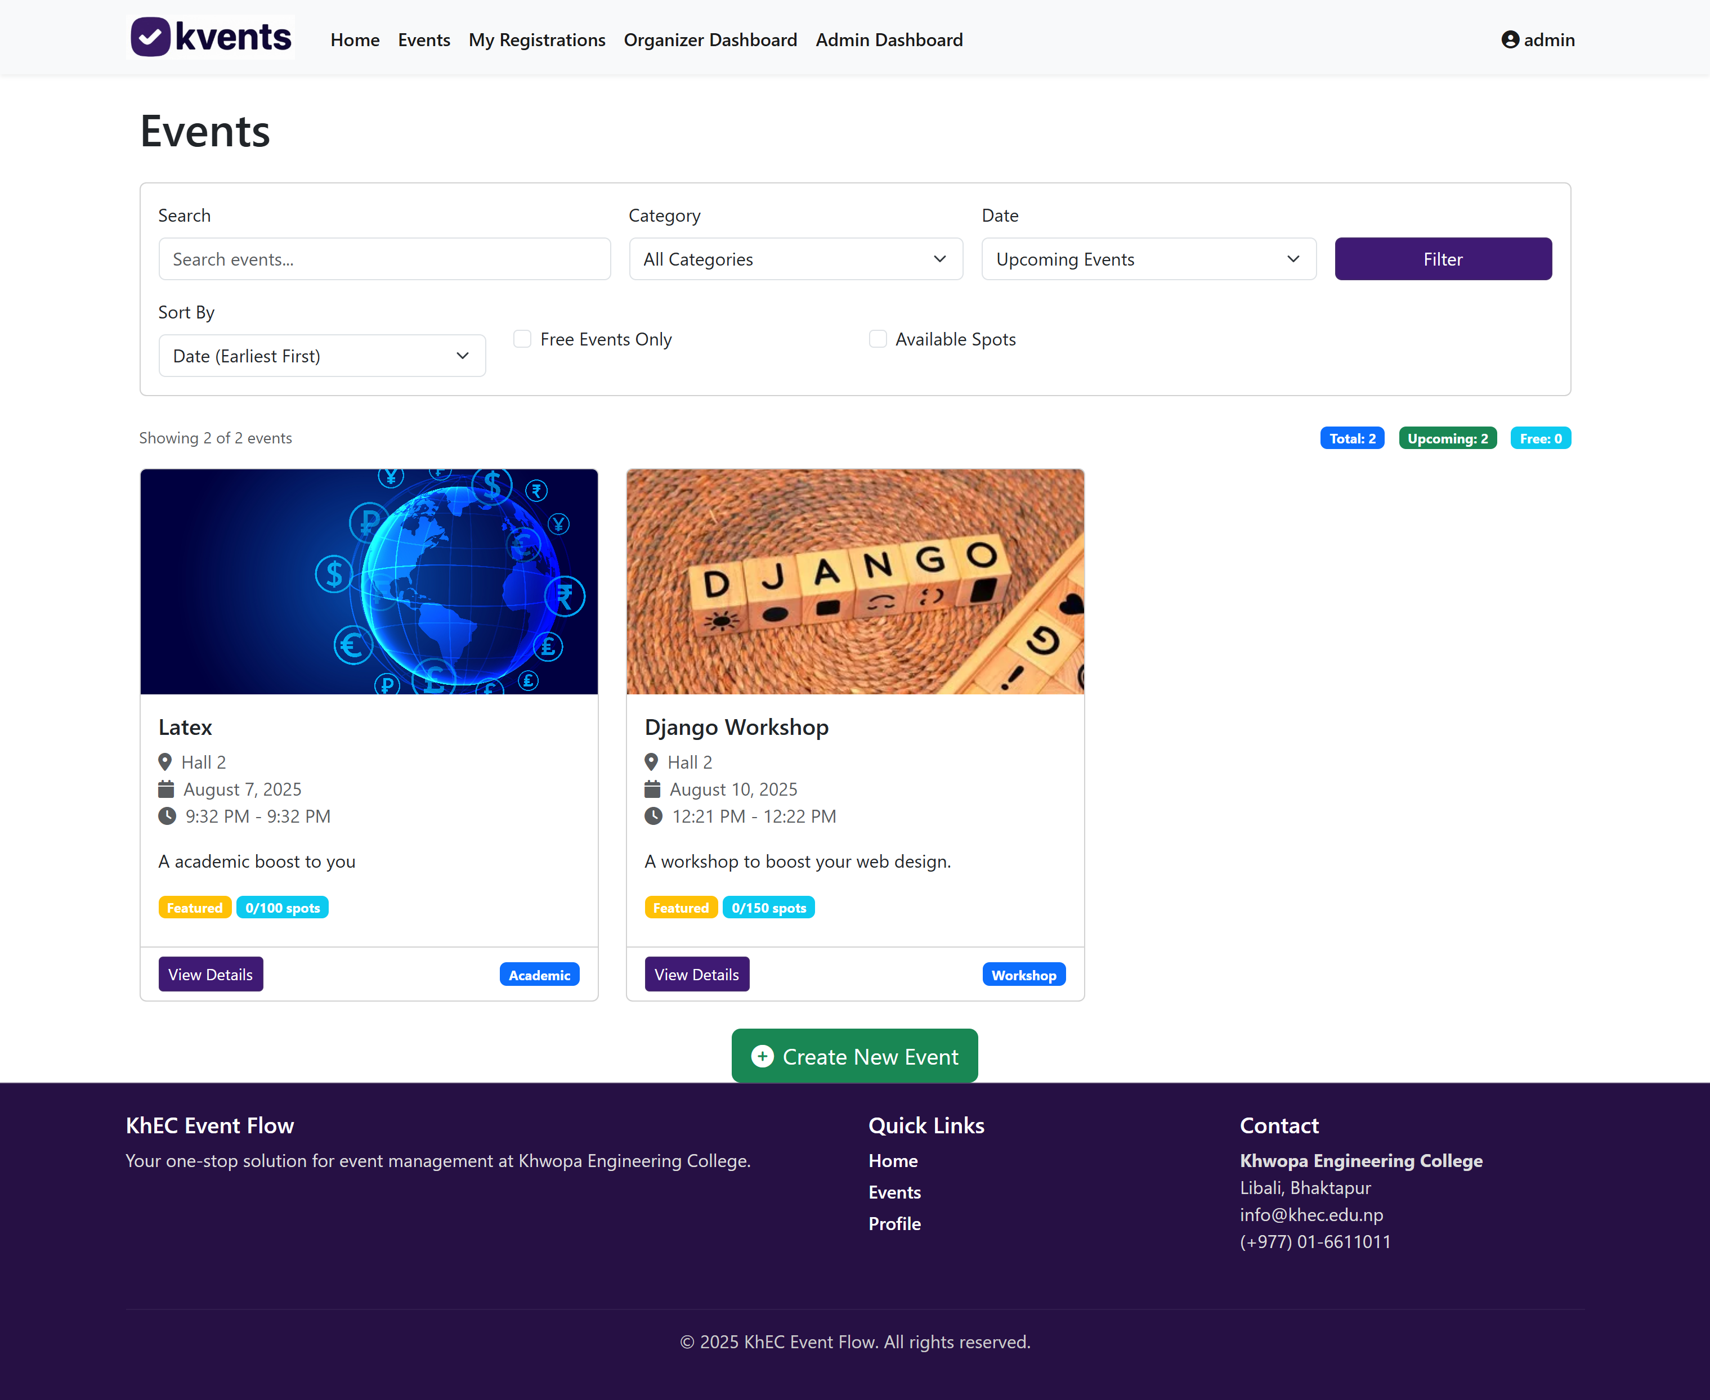This screenshot has height=1400, width=1710.
Task: Click the kvents checkmark logo icon
Action: (151, 37)
